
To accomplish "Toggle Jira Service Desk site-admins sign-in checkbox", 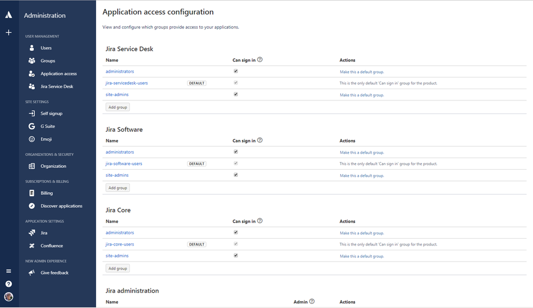I will 236,94.
